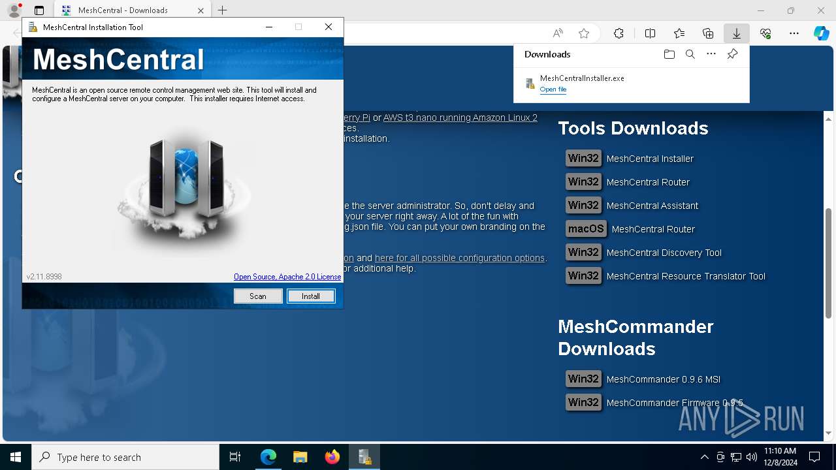The width and height of the screenshot is (836, 470).
Task: Open the Copilot icon in Edge
Action: [821, 33]
